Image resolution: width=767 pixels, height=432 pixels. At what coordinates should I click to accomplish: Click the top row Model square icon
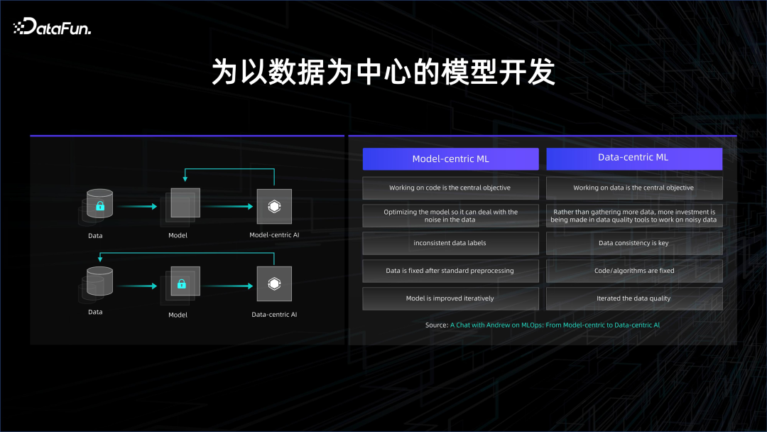click(x=184, y=205)
